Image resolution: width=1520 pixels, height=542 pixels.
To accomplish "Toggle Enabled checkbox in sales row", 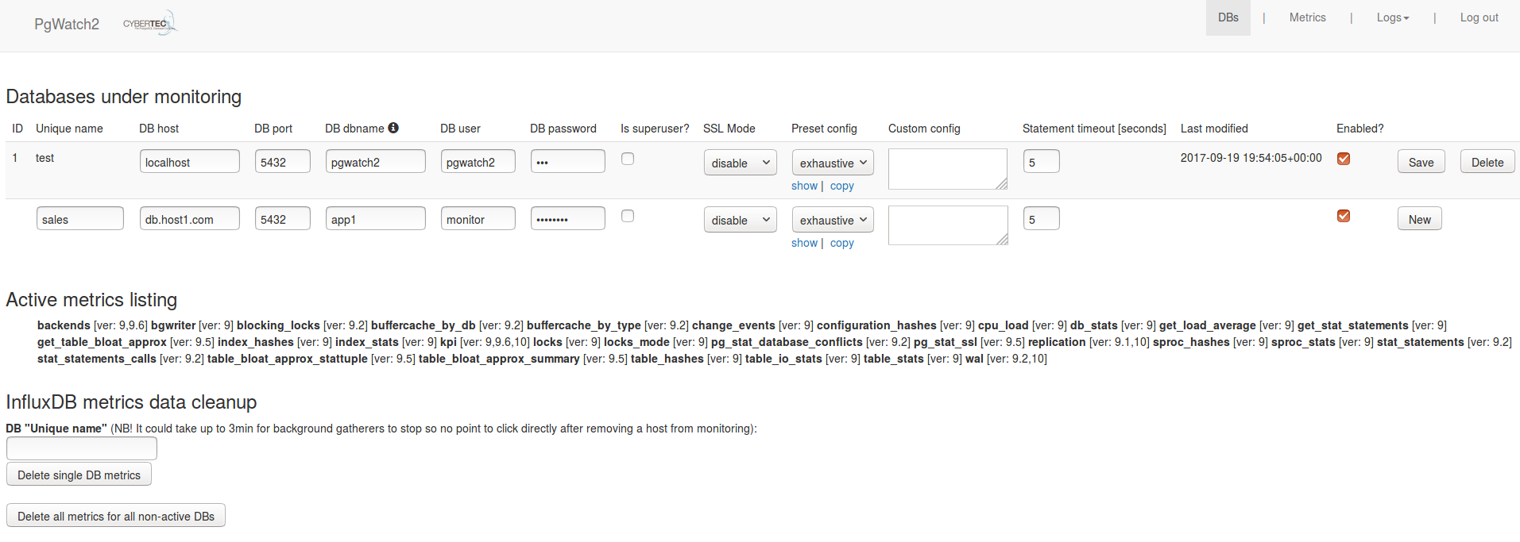I will pyautogui.click(x=1344, y=216).
